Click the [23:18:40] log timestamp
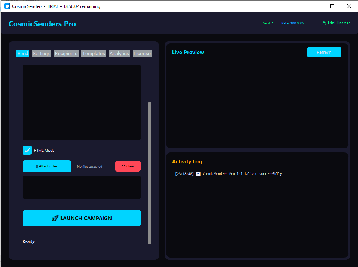Viewport: 358px width, 267px height. (184, 174)
